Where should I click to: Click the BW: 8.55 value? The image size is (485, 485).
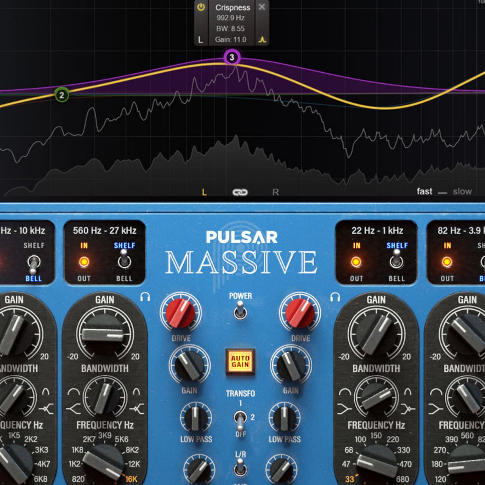(x=230, y=28)
